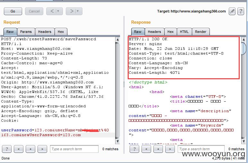Go back with the history left arrow
Image resolution: width=248 pixels, height=163 pixels.
tap(52, 11)
